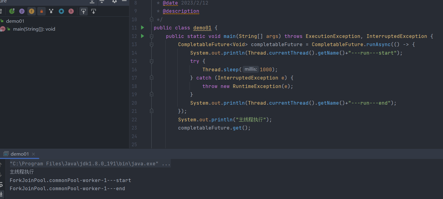Click millis: parameter hint
The image size is (443, 199).
[x=251, y=69]
